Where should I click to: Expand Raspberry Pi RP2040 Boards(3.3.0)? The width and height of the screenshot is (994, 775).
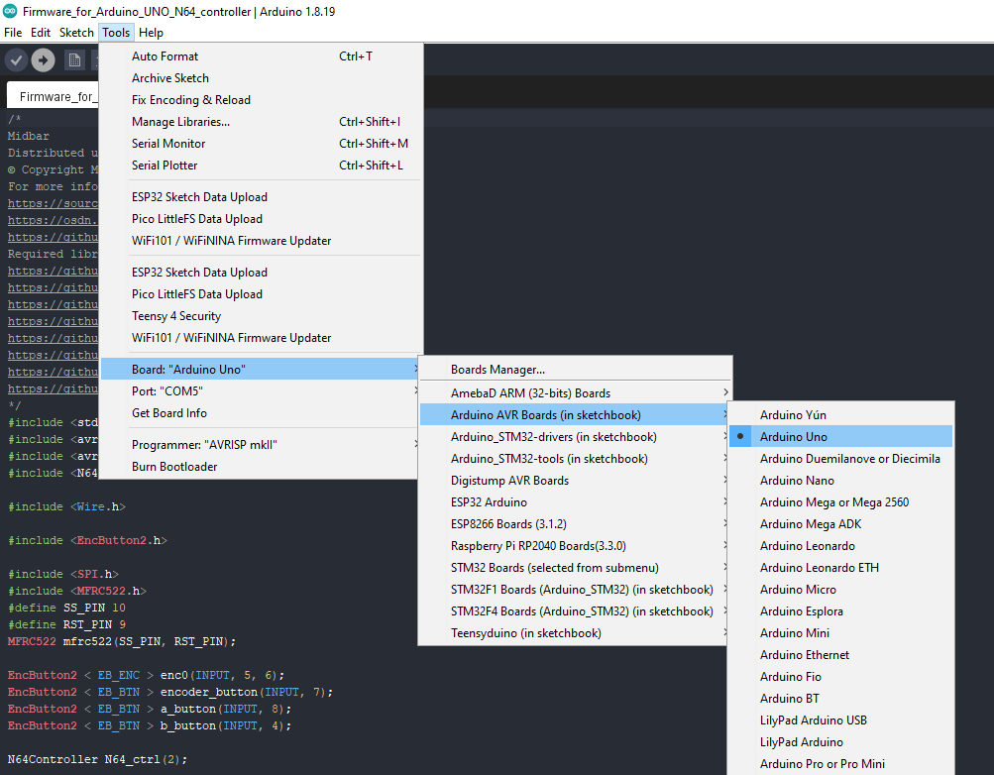[575, 546]
